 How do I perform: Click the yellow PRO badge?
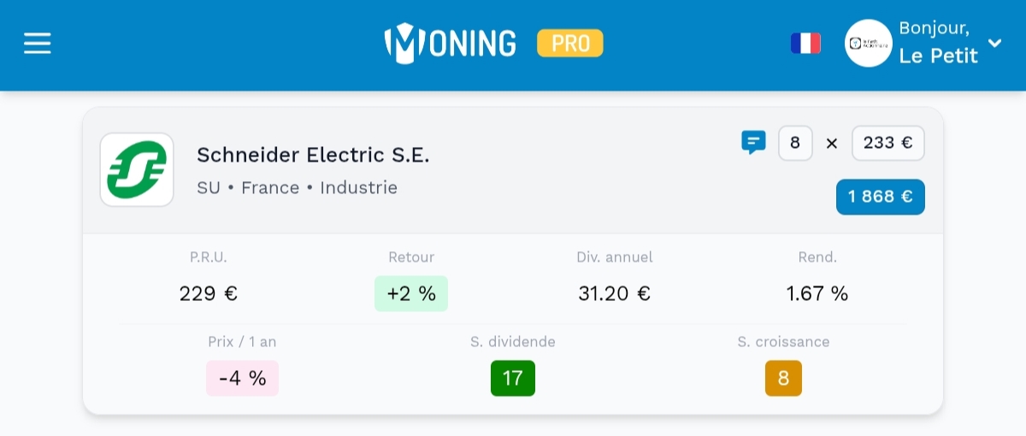pos(569,43)
